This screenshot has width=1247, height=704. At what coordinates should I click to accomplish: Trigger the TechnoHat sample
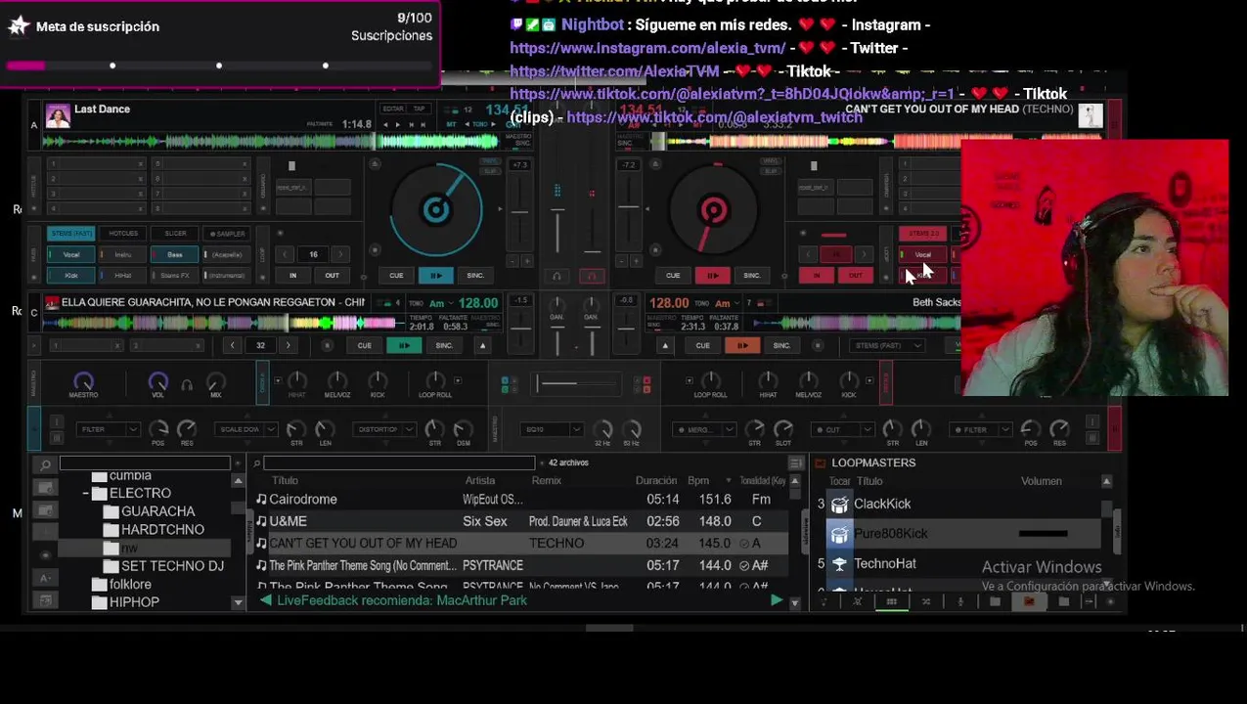[x=839, y=564]
